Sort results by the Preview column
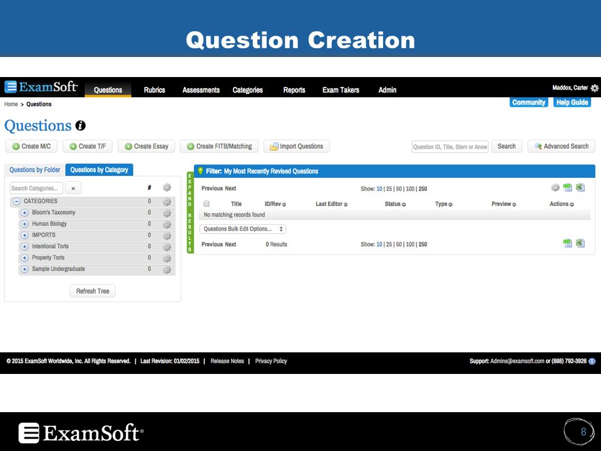Viewport: 601px width, 451px height. click(503, 204)
